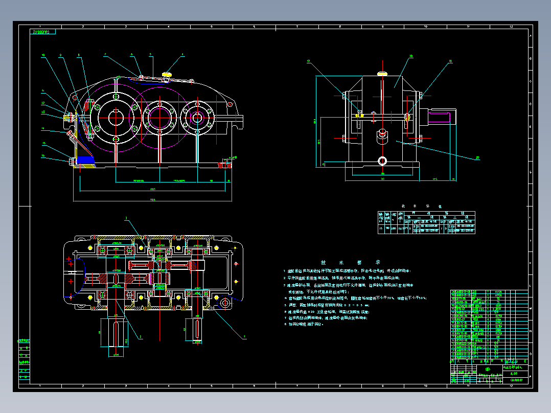Select part balloon number 10 at top left
551x413 pixels.
click(x=43, y=55)
